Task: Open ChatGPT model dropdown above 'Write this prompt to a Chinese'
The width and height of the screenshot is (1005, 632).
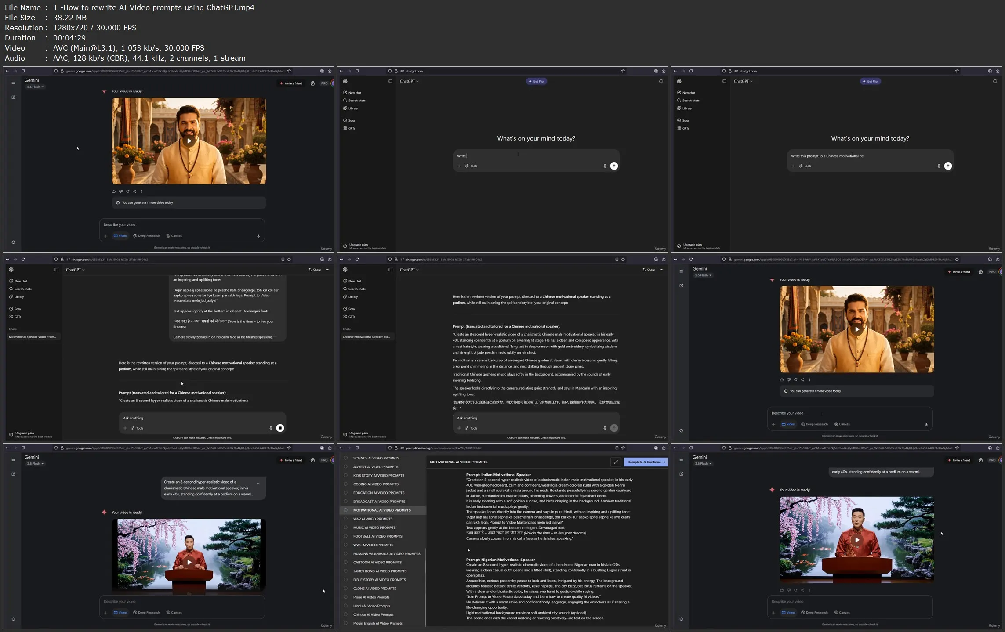Action: pos(743,81)
